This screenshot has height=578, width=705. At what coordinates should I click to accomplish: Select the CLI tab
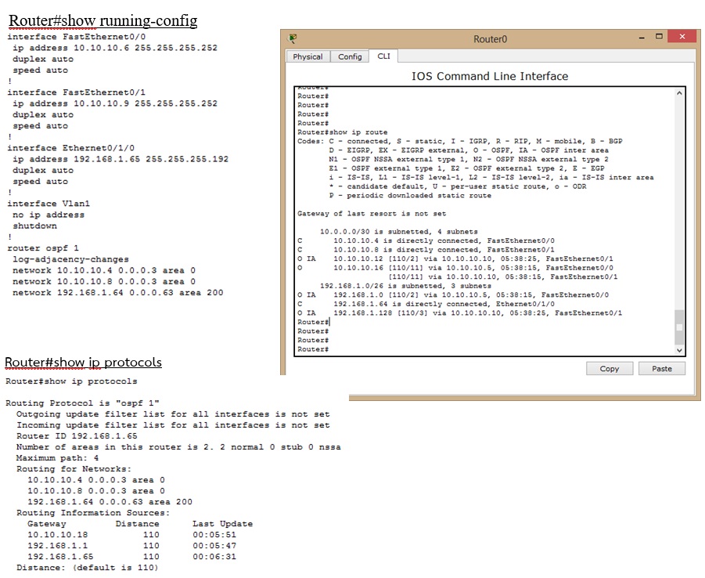(383, 56)
